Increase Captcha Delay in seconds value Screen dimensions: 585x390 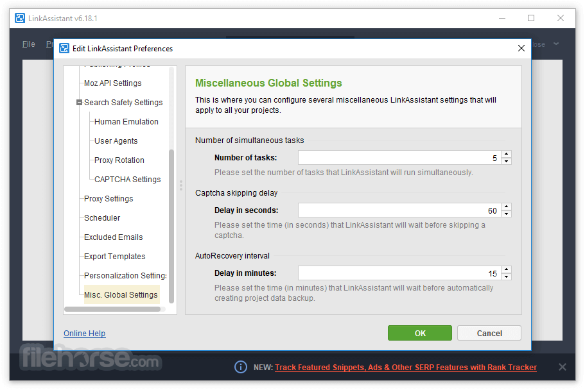[x=506, y=207]
